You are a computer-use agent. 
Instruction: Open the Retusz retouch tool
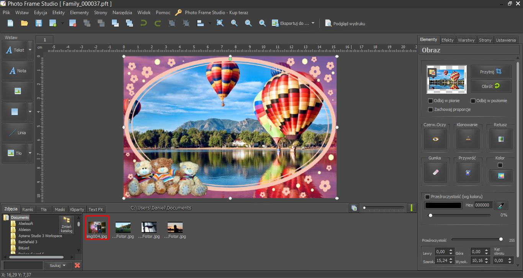point(501,139)
